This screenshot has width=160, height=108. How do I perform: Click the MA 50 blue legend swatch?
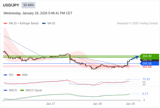click(x=44, y=23)
